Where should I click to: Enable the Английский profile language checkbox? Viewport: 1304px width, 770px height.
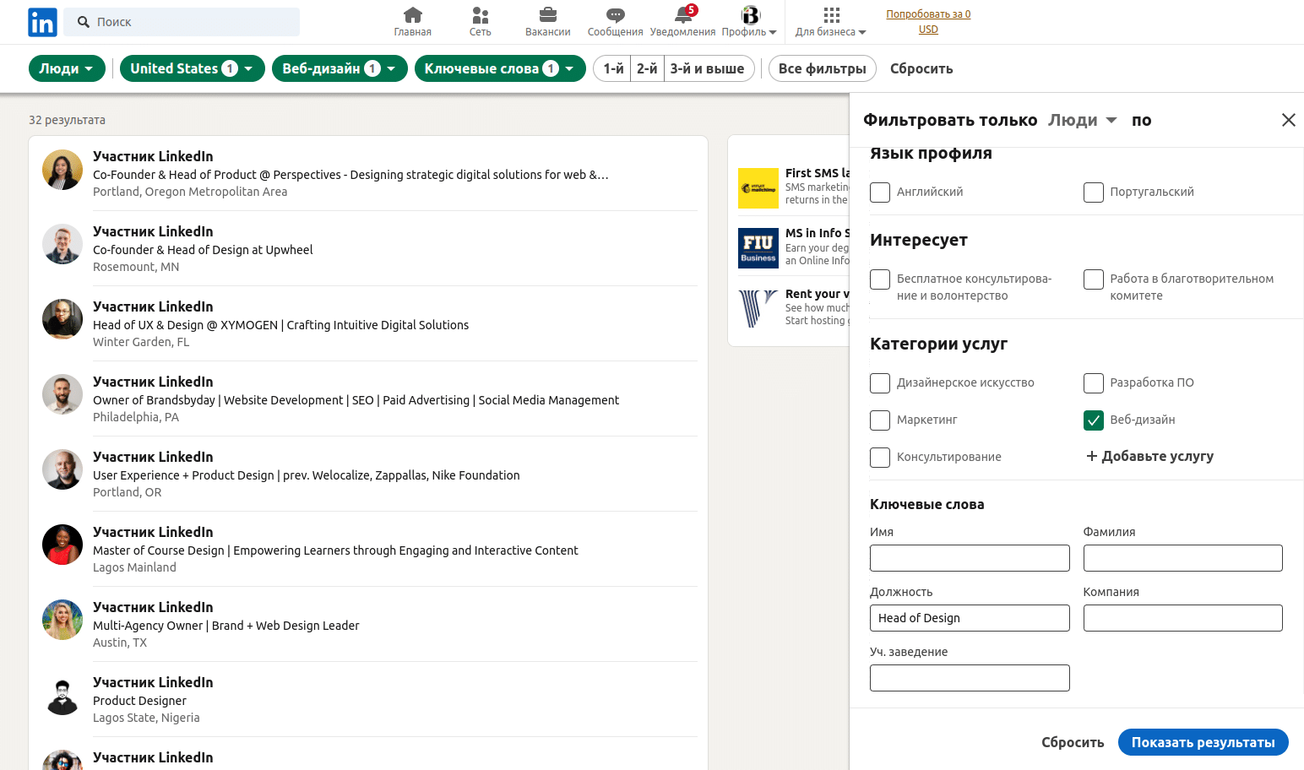coord(880,192)
